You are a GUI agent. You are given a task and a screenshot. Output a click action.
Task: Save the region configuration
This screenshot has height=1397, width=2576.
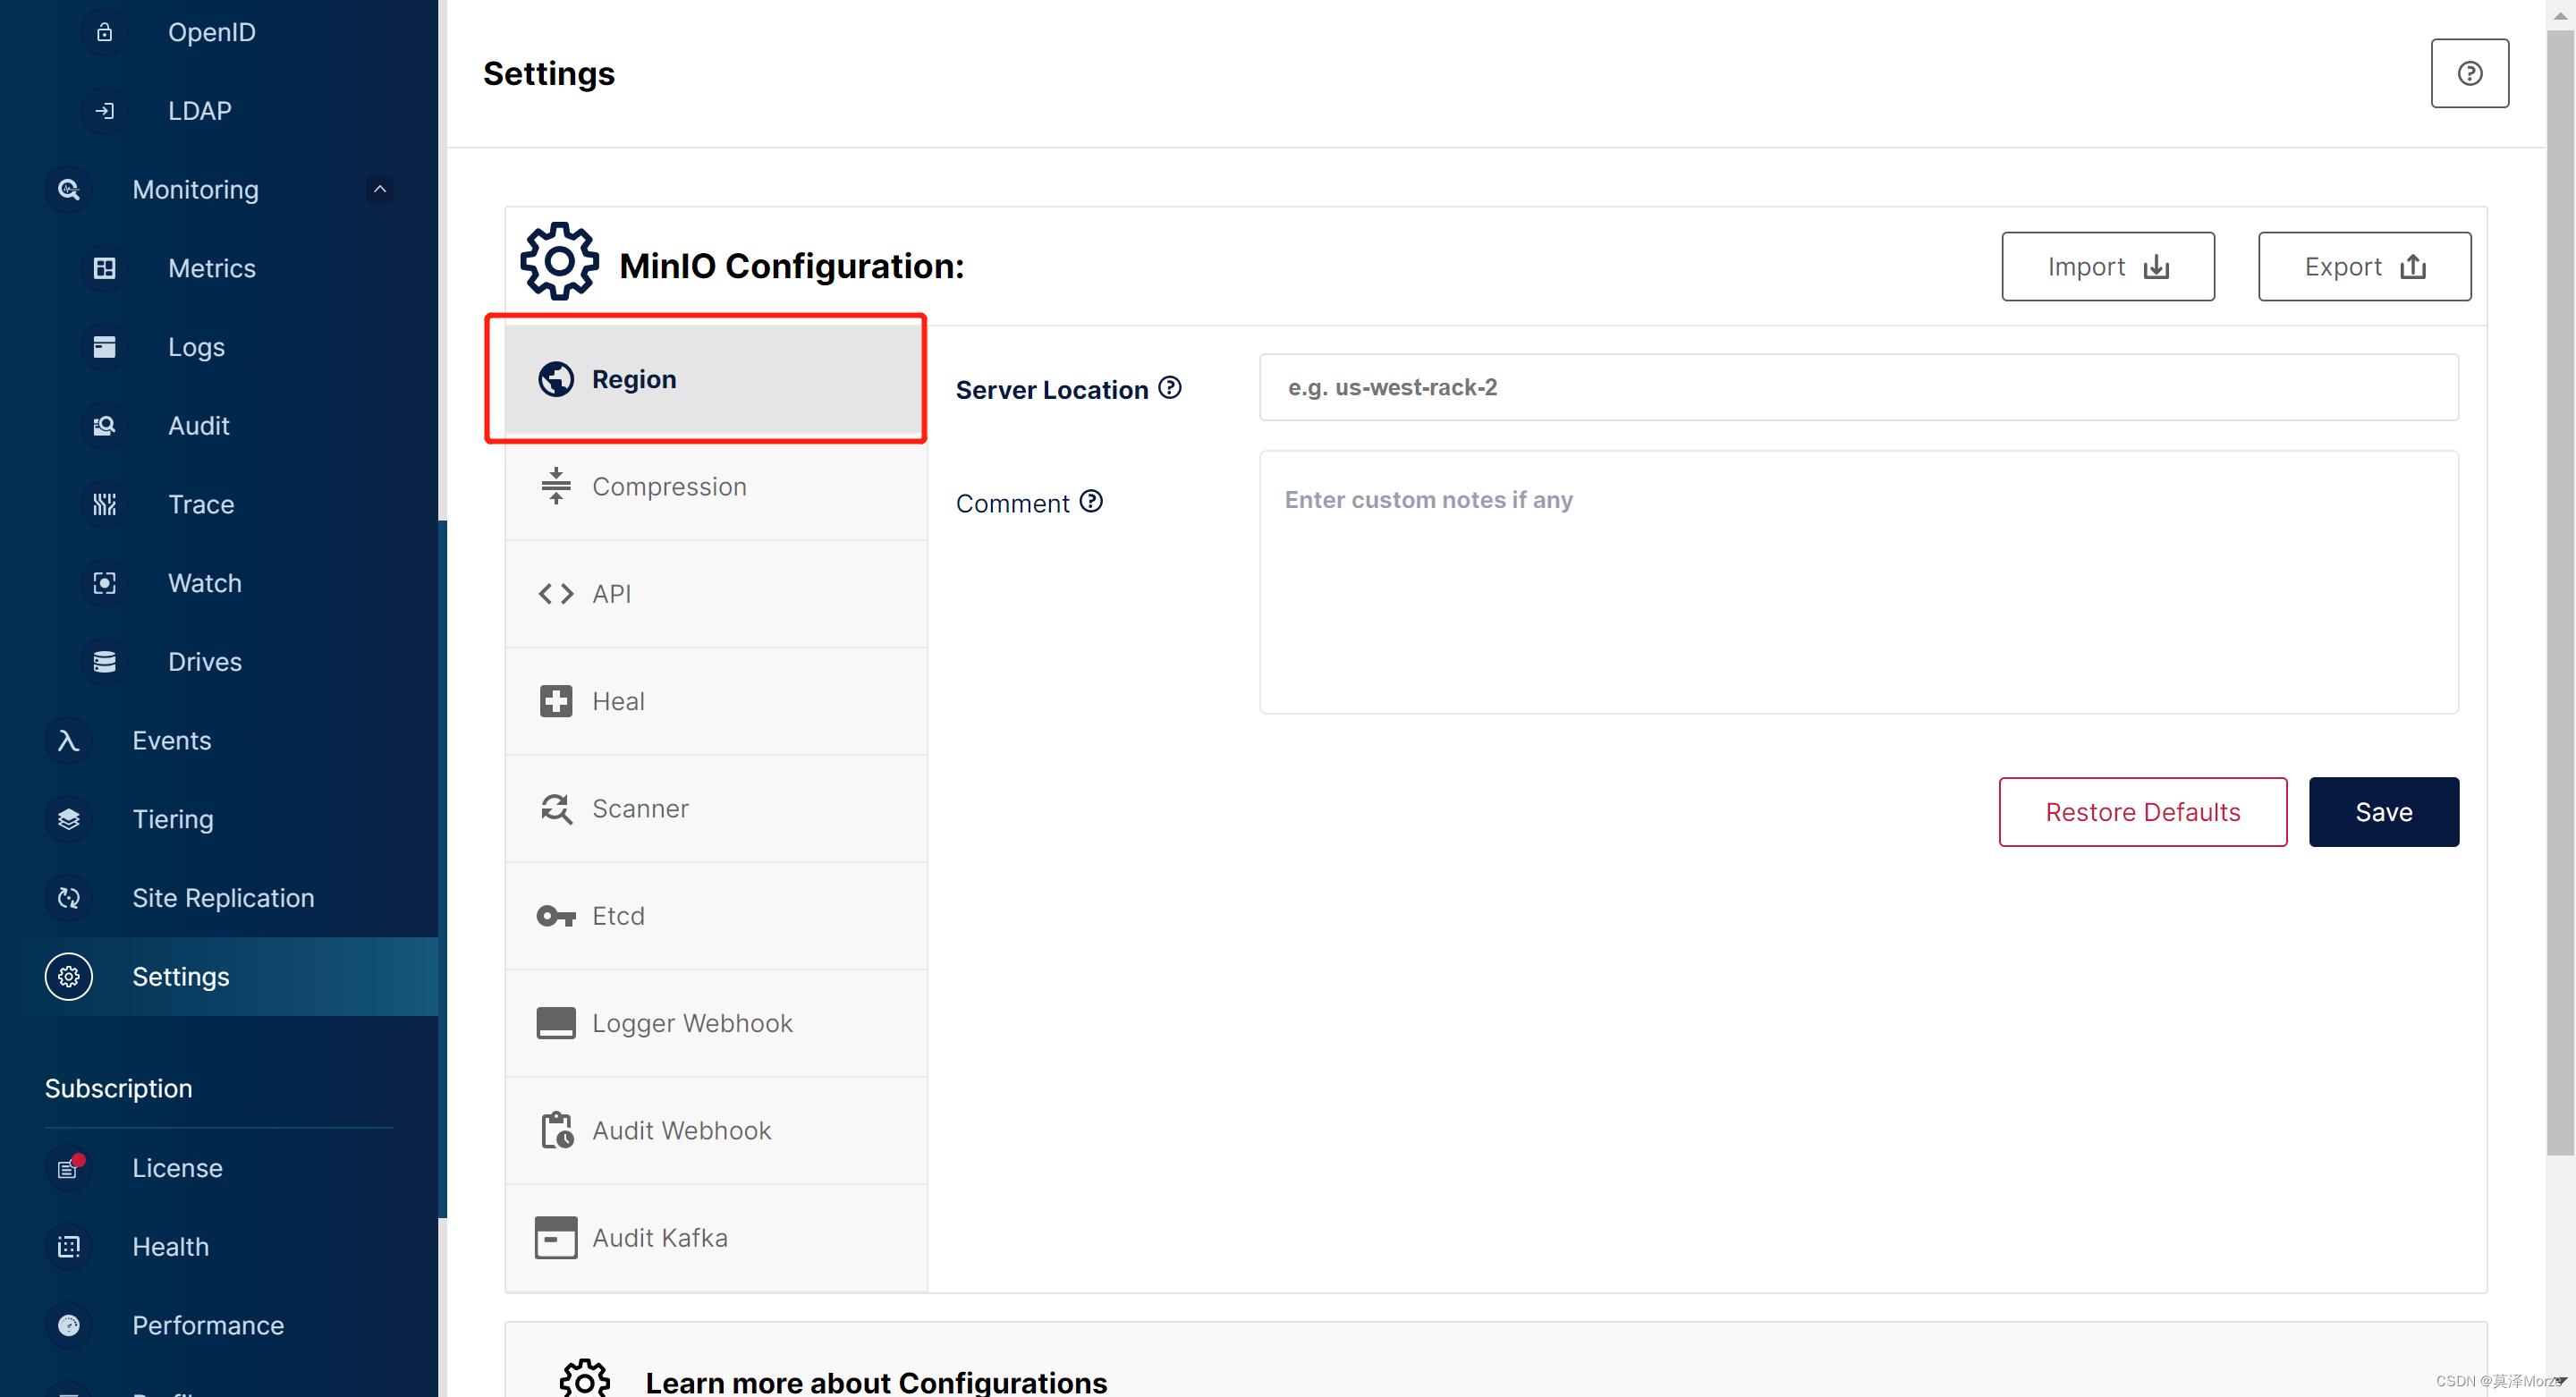[2383, 812]
